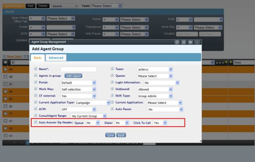
Task: Open the Click To Call Yes dropdown
Action: (x=160, y=123)
